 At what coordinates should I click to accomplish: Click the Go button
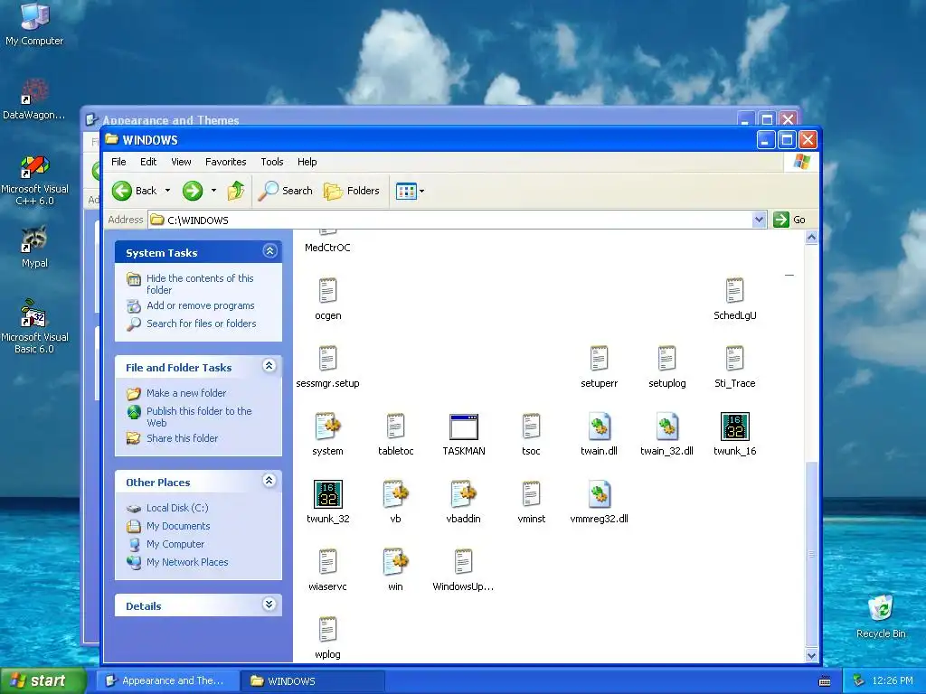[789, 220]
